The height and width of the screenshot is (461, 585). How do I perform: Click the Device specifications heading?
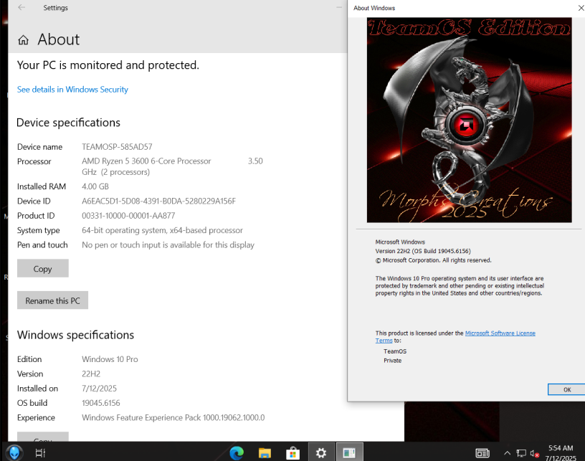point(68,123)
